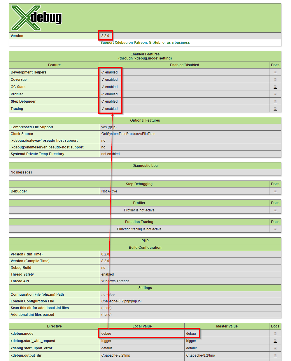The width and height of the screenshot is (291, 361).
Task: Click docs icon beside 'Profiler is not active'
Action: pyautogui.click(x=275, y=210)
